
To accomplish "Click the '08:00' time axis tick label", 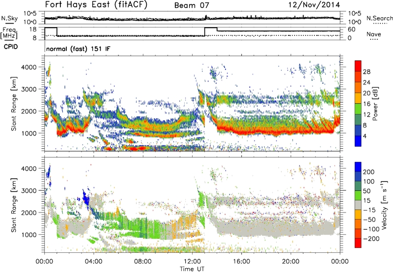I will (143, 262).
